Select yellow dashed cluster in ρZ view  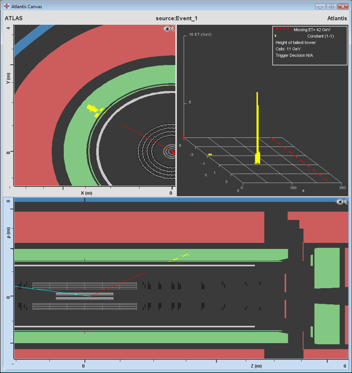179,257
